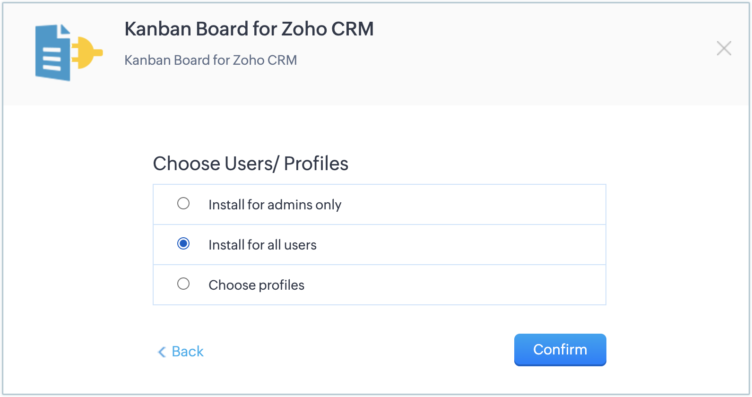Screen dimensions: 752x397
Task: Click the "Choose Users/ Profiles" heading
Action: [x=251, y=164]
